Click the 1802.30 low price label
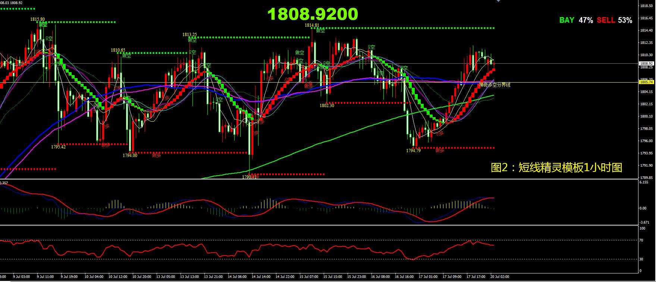This screenshot has width=656, height=282. [x=327, y=106]
